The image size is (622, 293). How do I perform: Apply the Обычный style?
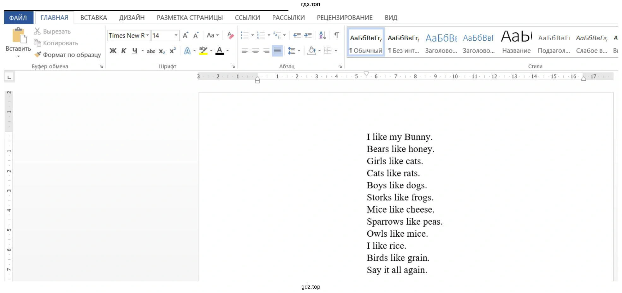pyautogui.click(x=366, y=42)
